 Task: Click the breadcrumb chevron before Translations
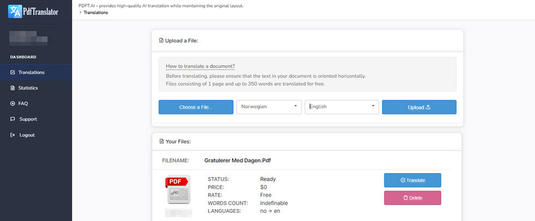[80, 13]
